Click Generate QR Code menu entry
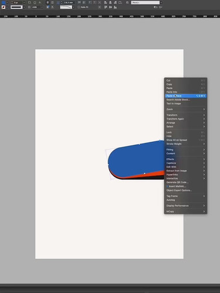 pos(185,182)
